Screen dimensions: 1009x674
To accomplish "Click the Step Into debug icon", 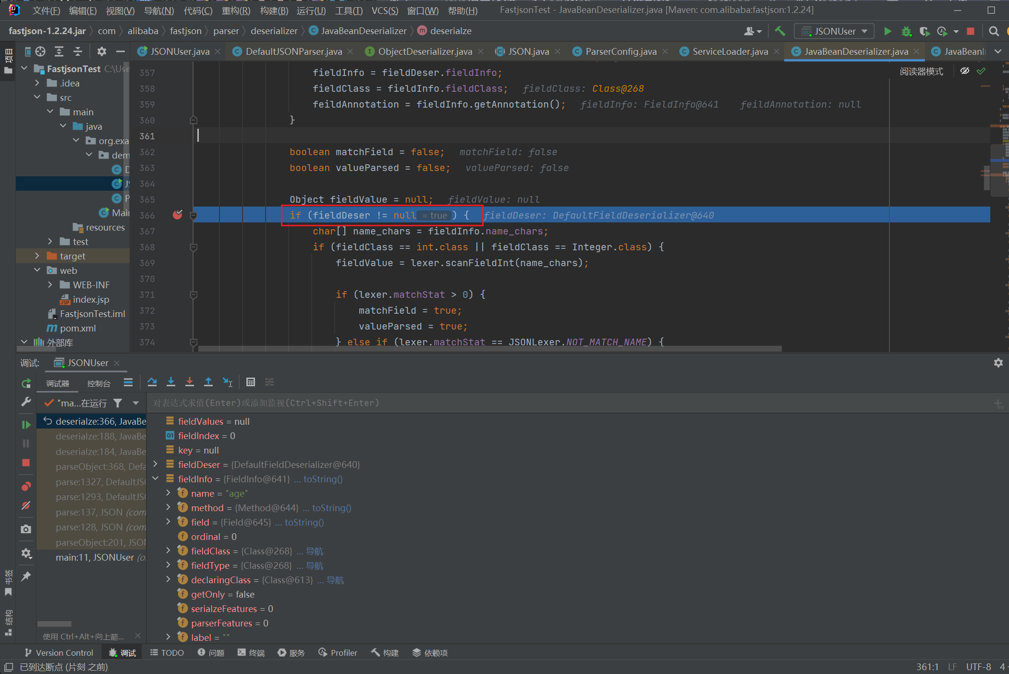I will (170, 382).
